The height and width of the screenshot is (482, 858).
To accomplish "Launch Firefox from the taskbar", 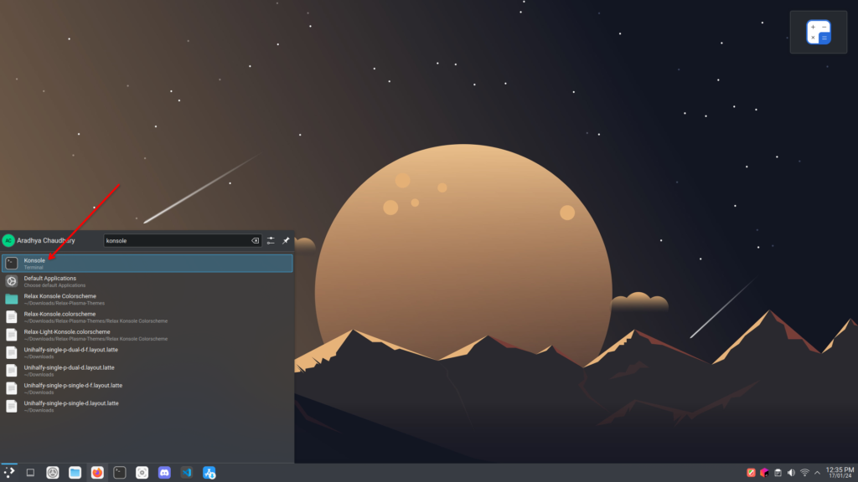I will click(x=97, y=473).
